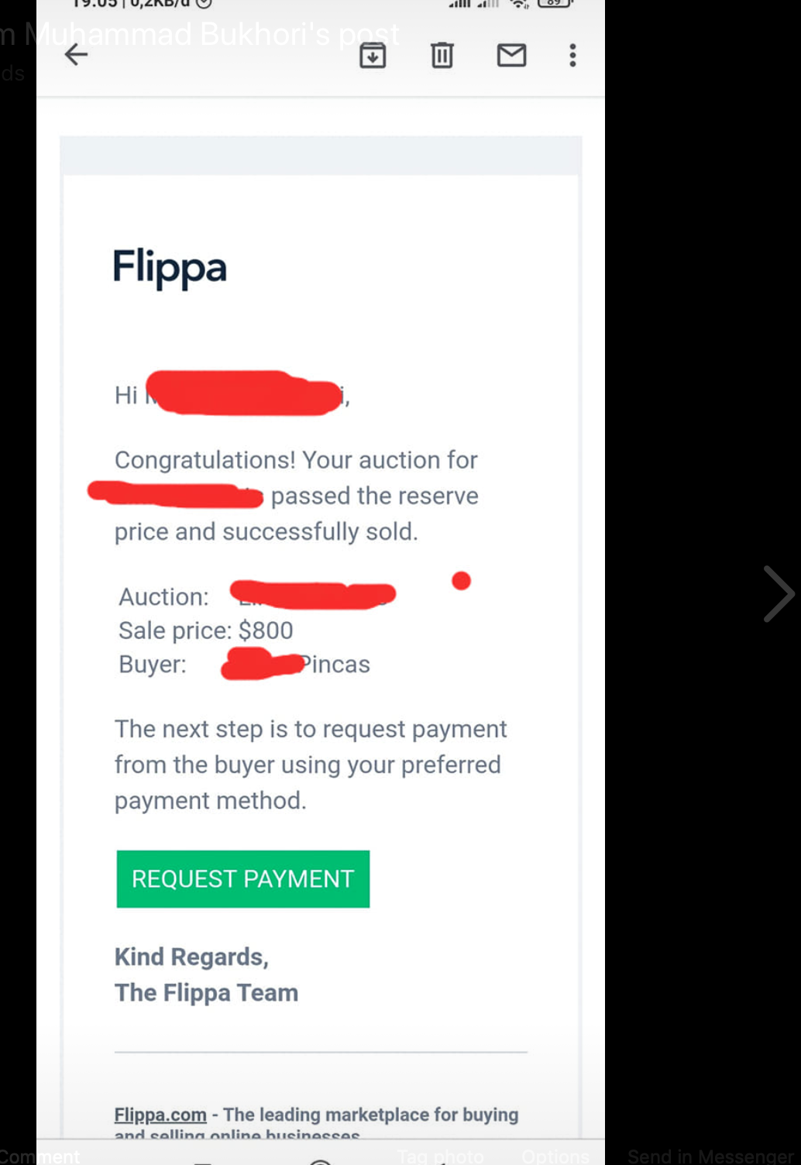Viewport: 801px width, 1165px height.
Task: Click the Congratulations message paragraph
Action: click(297, 496)
